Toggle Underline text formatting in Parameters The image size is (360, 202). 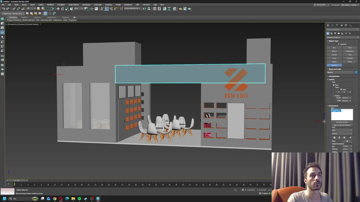pos(344,137)
